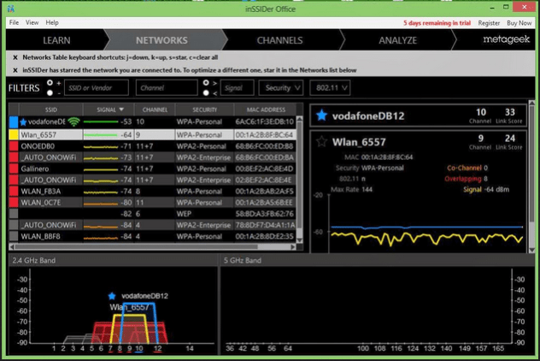
Task: Click the Wlan_6557 label in 2.4 GHz chart
Action: click(130, 307)
